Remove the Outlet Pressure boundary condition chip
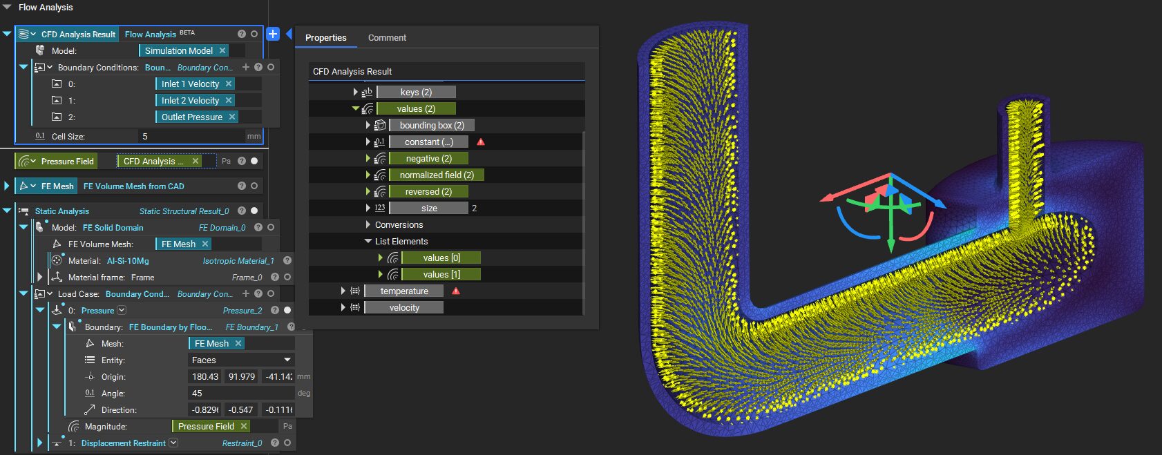Screen dimensions: 1162x455 [232, 117]
